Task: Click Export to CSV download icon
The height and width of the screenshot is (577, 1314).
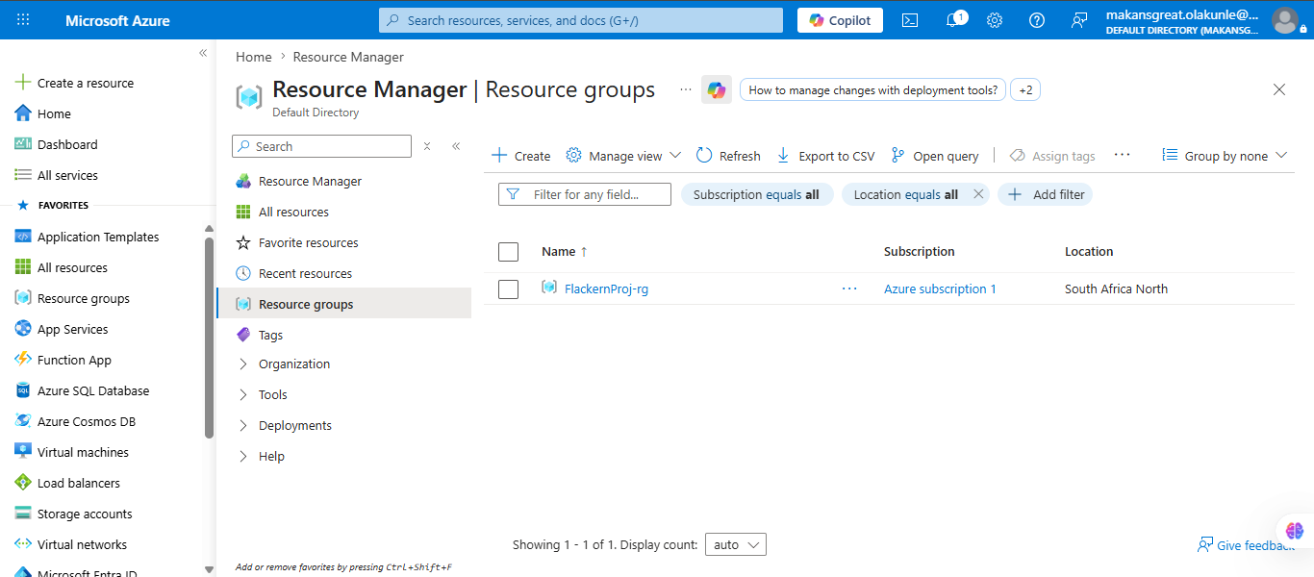Action: [x=783, y=156]
